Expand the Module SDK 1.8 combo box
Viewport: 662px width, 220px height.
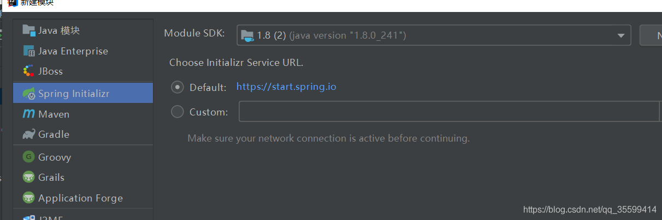[434, 35]
